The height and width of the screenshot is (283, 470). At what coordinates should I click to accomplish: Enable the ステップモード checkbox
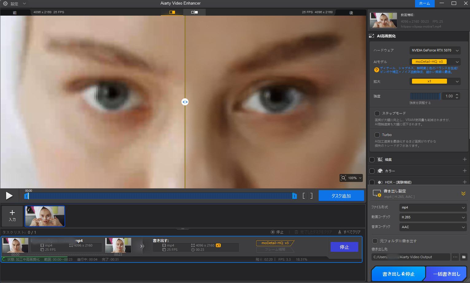click(377, 113)
